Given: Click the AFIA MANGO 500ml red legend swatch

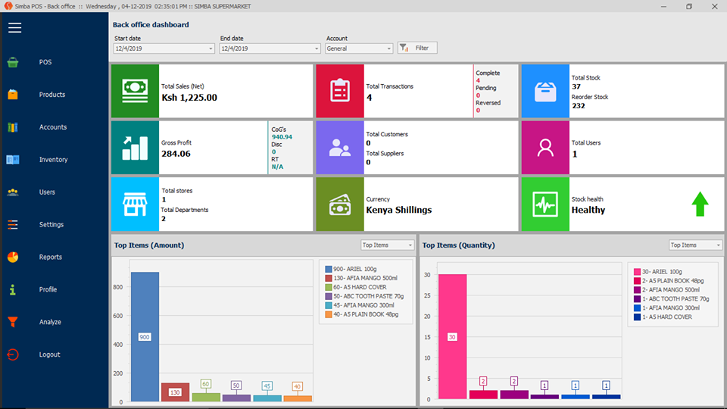Looking at the screenshot, I should (328, 278).
